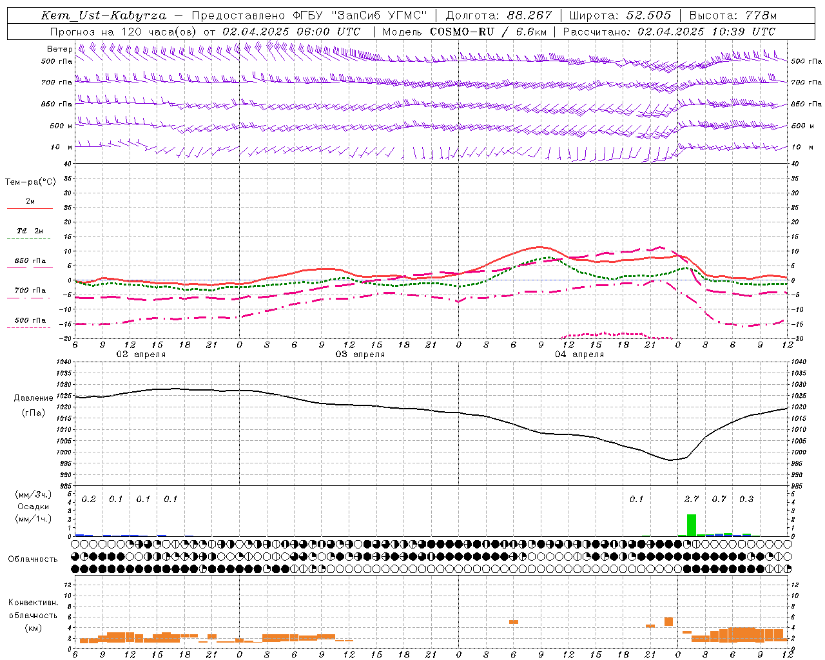
Task: Click the Тем-ра(°C) temperature label
Action: [x=30, y=182]
